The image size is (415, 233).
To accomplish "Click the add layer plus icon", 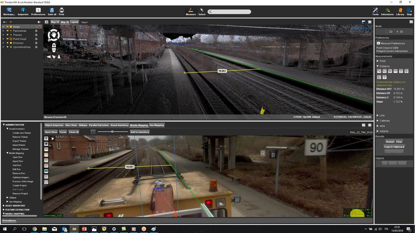I will pos(4,22).
